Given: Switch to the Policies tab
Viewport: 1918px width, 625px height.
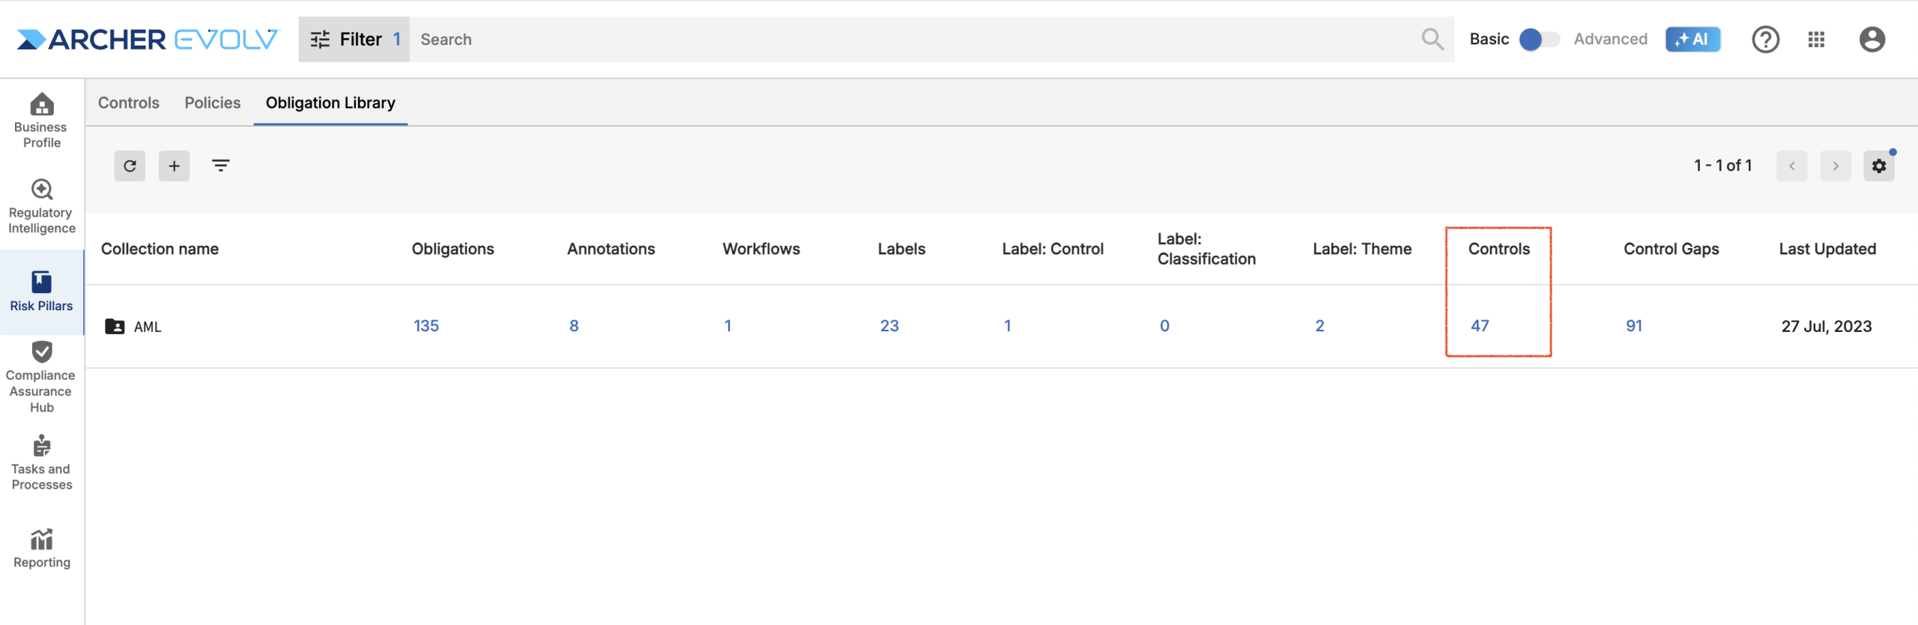Looking at the screenshot, I should (213, 103).
